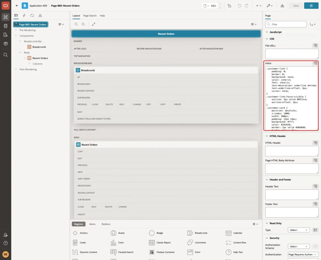The width and height of the screenshot is (321, 260).
Task: Click the Undo icon
Action: pos(239,6)
